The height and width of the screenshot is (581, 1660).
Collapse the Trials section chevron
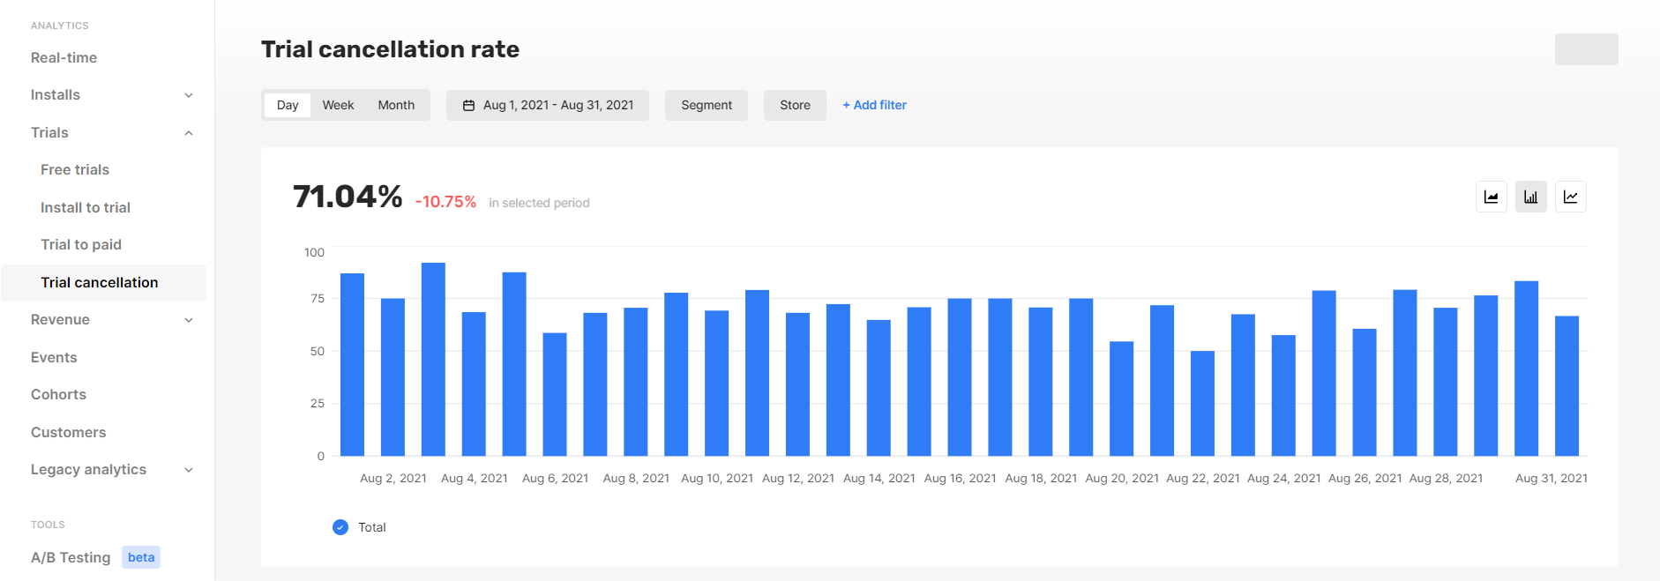[x=189, y=133]
